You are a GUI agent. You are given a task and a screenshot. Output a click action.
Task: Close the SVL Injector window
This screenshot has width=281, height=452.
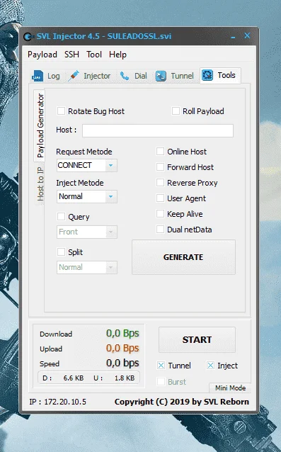247,35
